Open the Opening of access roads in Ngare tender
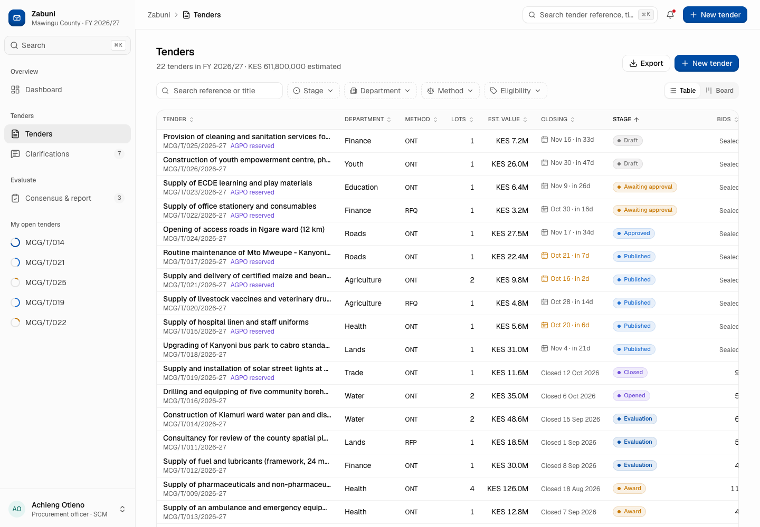The height and width of the screenshot is (527, 760). pyautogui.click(x=244, y=229)
